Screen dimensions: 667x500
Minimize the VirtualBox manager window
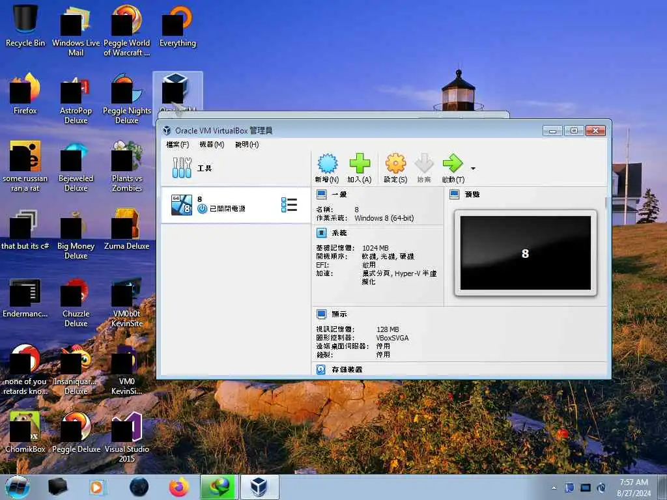(x=552, y=130)
